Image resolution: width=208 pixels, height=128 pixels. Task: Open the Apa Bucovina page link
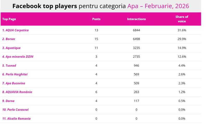pos(14,83)
